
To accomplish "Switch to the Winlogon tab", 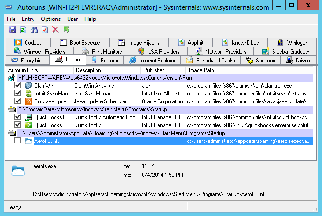I will 293,43.
